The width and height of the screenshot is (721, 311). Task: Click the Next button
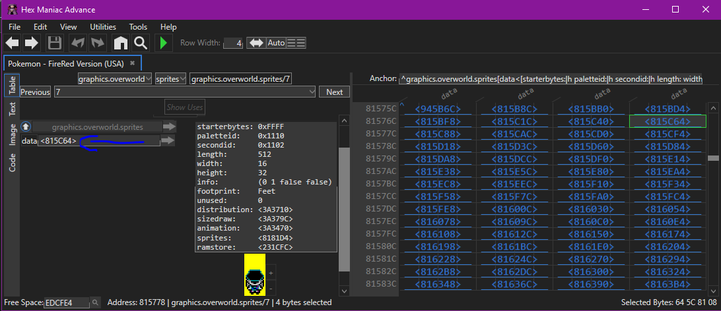[334, 92]
